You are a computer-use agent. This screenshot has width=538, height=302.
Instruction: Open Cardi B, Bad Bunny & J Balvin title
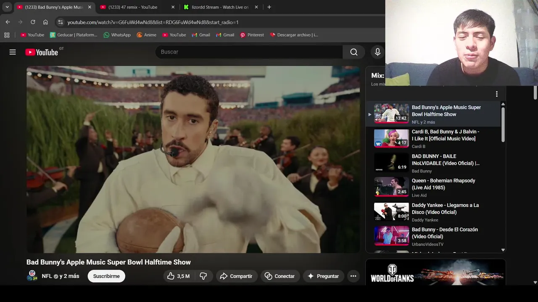click(x=446, y=135)
